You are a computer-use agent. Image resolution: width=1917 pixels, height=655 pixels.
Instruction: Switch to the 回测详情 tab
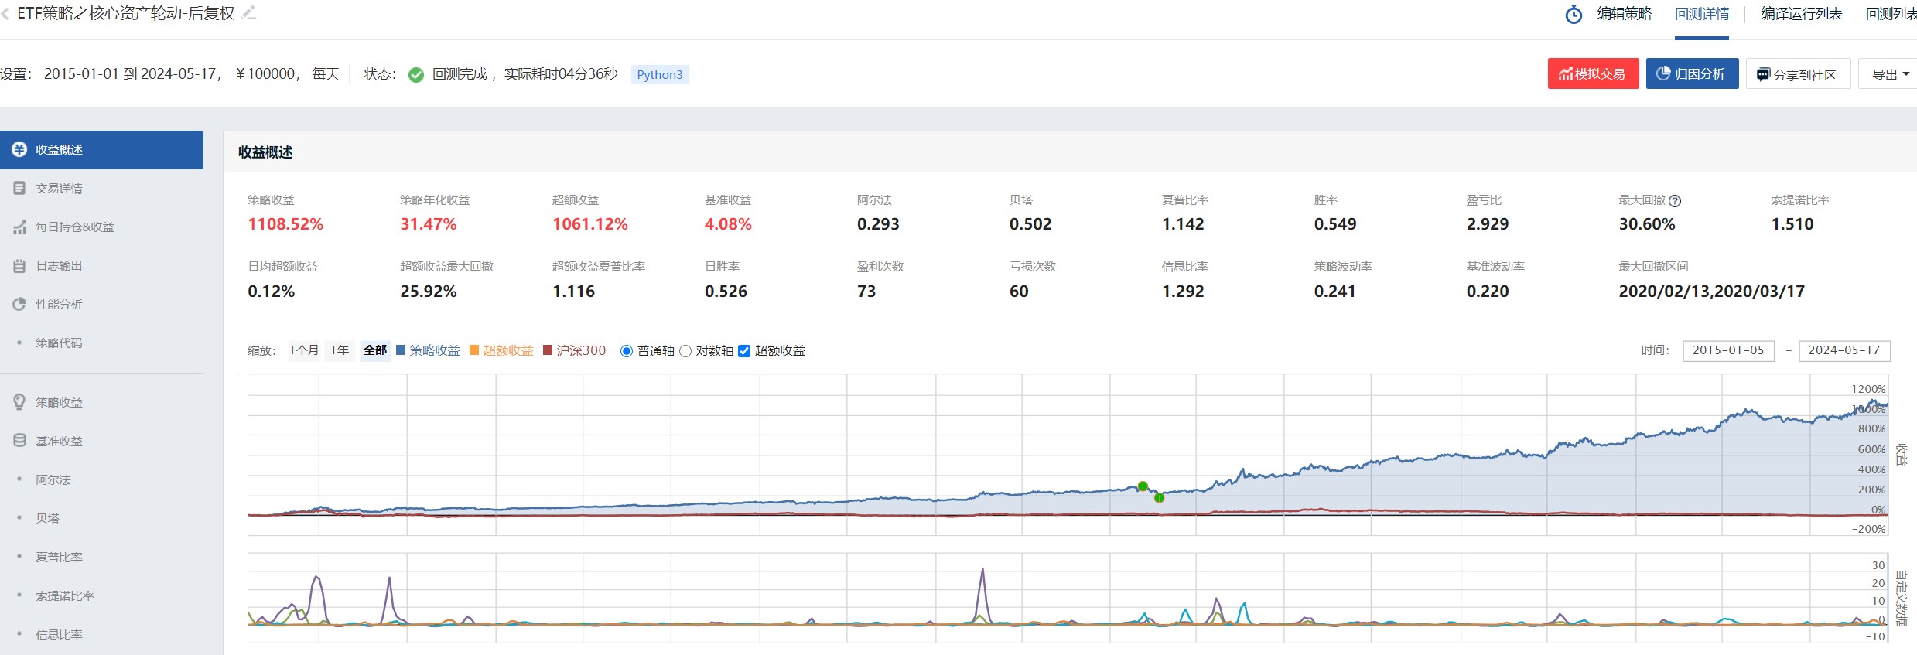tap(1701, 14)
